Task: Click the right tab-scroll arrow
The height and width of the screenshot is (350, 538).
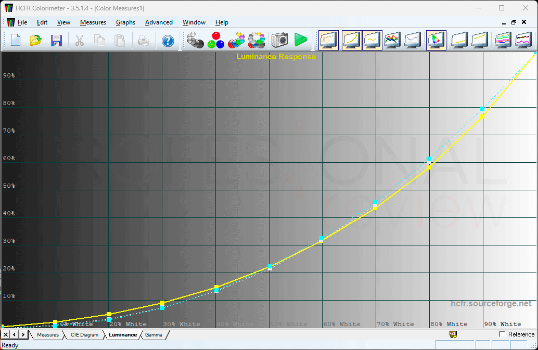Action: point(23,334)
